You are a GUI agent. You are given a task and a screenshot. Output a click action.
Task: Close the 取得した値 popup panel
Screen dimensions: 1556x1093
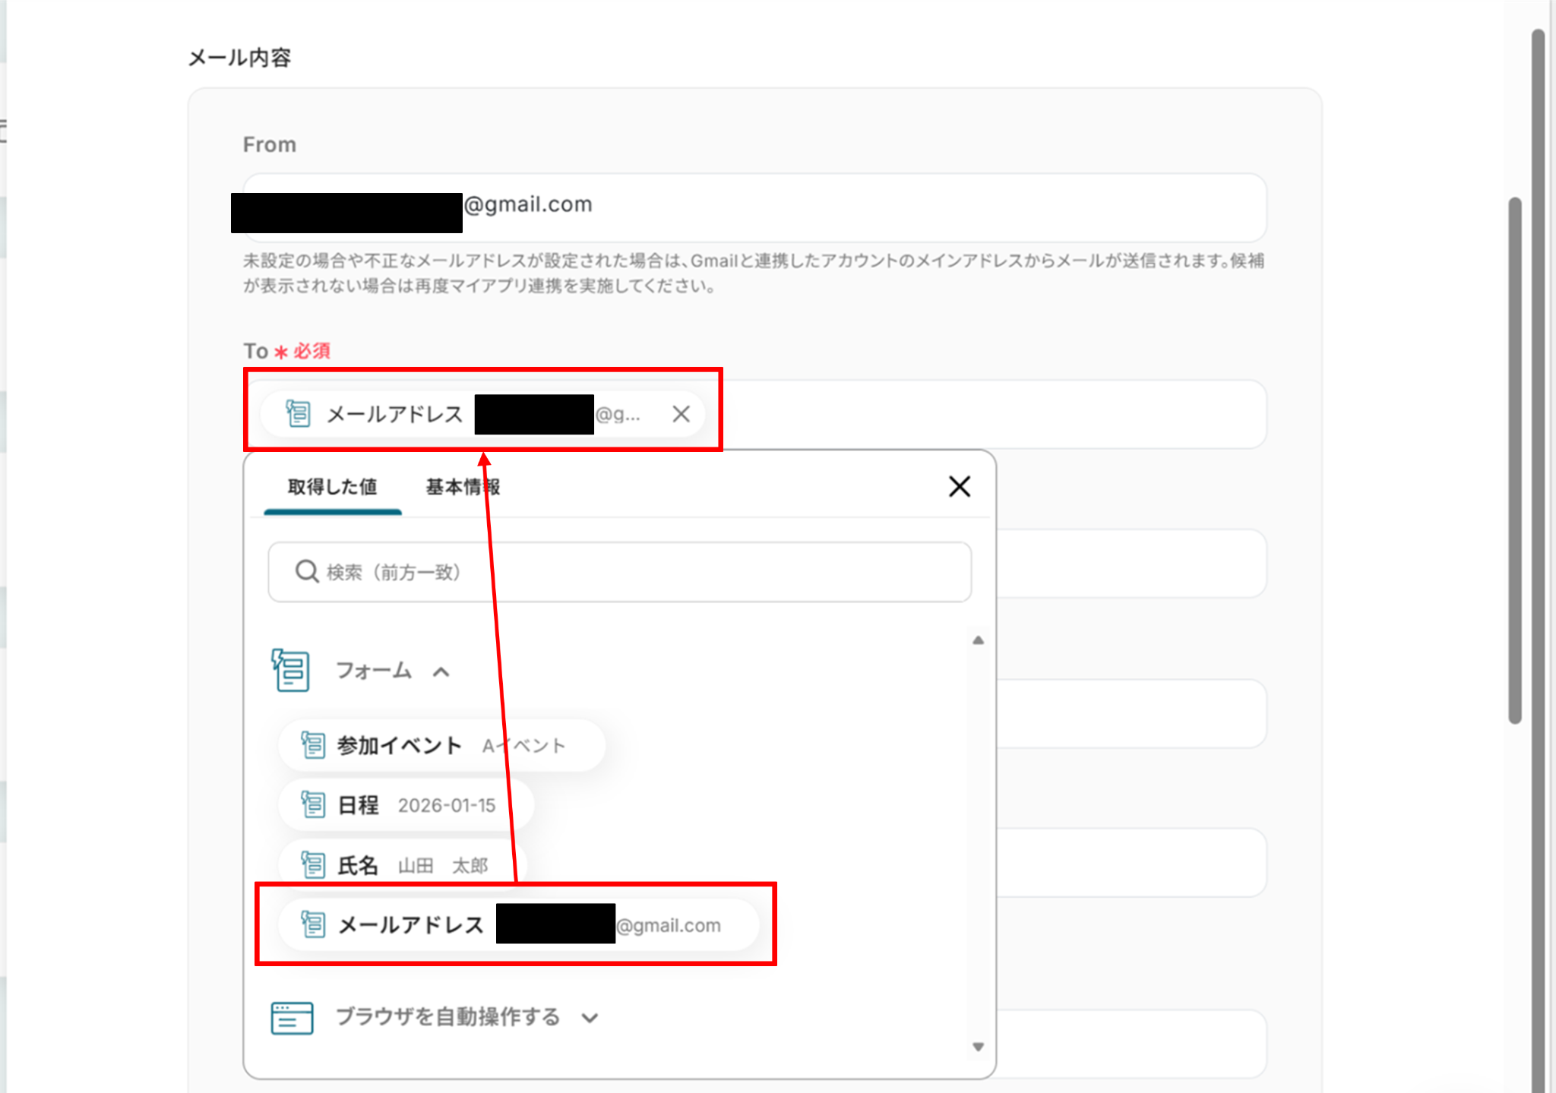click(960, 486)
